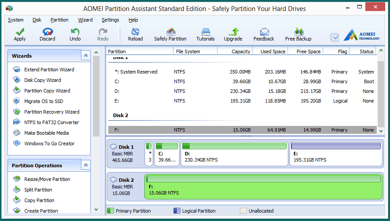Viewport: 390px width, 221px height.
Task: Select the D: partition row in list
Action: click(243, 91)
